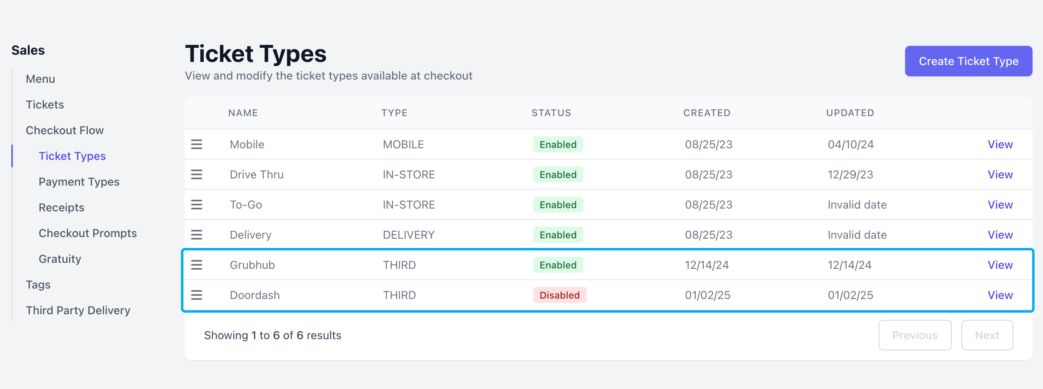Click the TYPE column header
The height and width of the screenshot is (389, 1043).
[394, 113]
